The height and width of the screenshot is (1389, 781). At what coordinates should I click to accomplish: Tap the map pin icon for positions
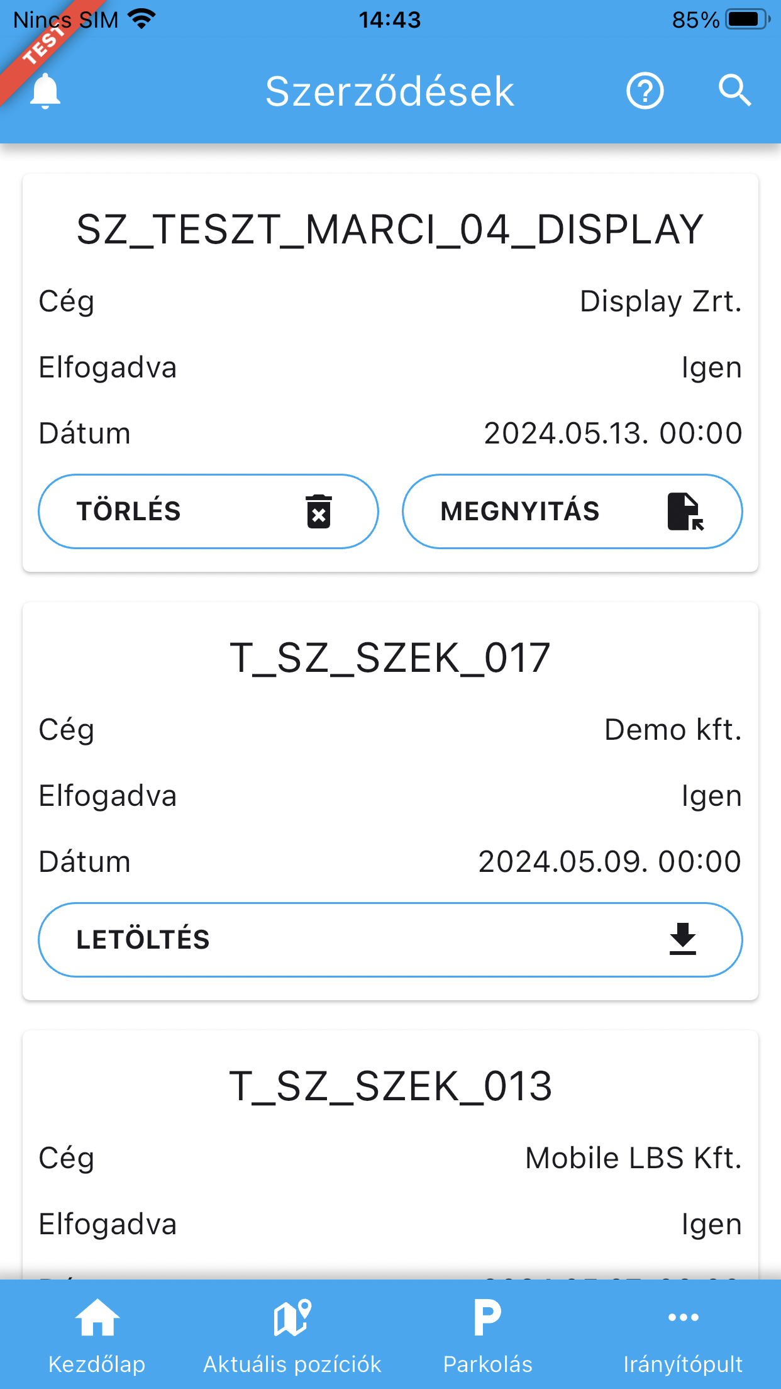(292, 1317)
